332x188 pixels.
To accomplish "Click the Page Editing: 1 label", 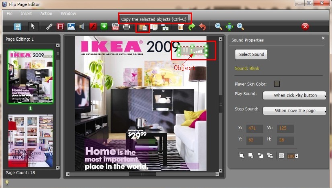I will (20, 39).
